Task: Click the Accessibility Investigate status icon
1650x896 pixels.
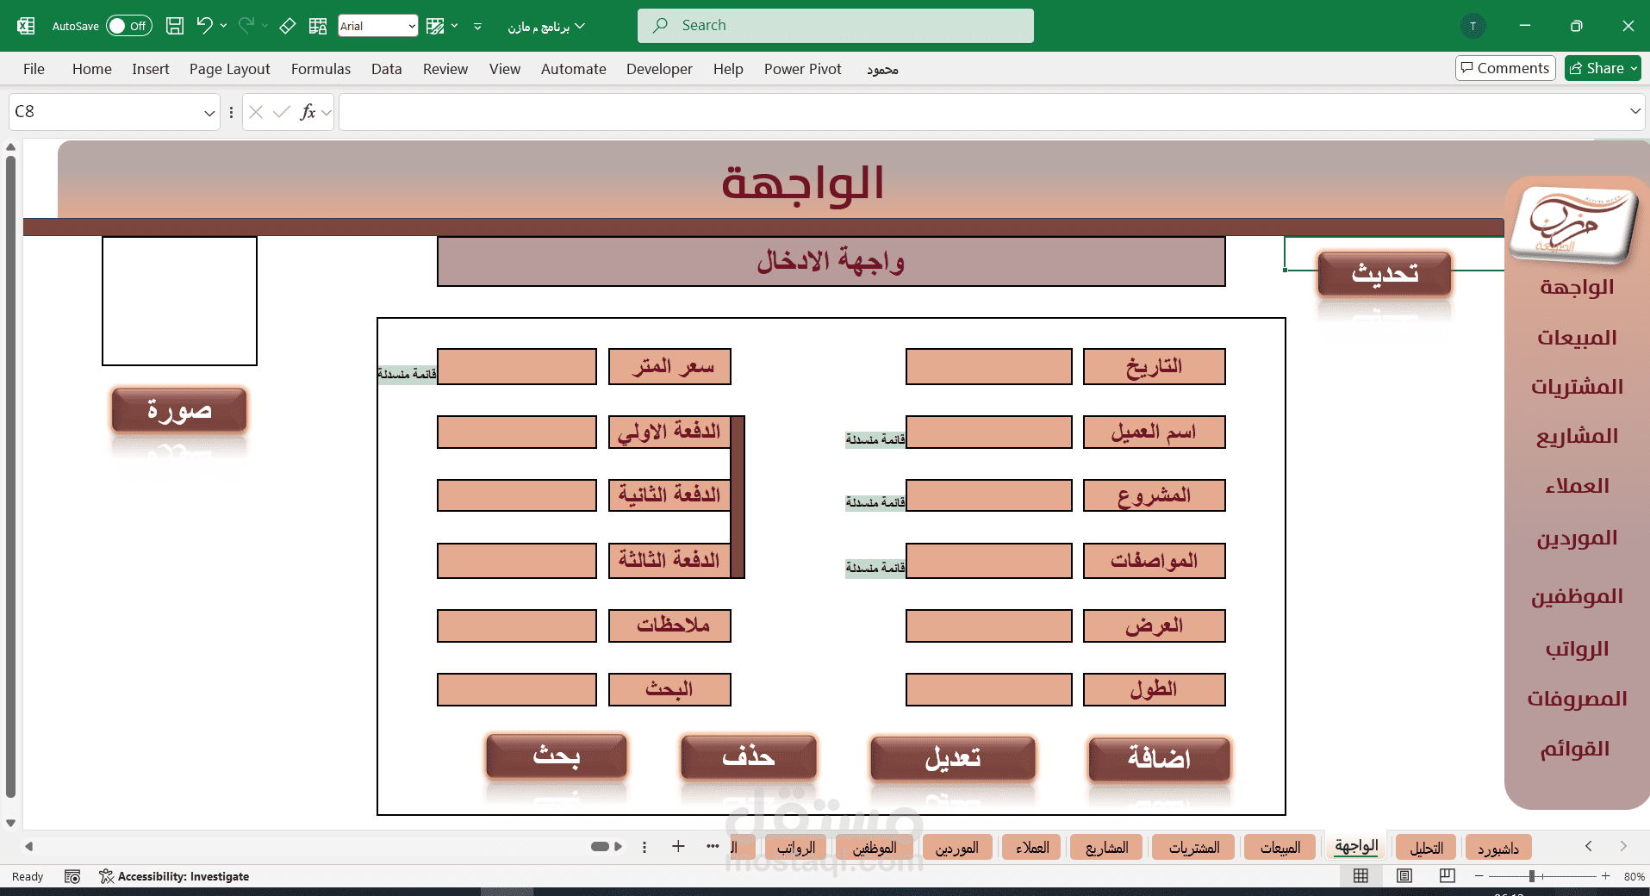Action: click(107, 876)
